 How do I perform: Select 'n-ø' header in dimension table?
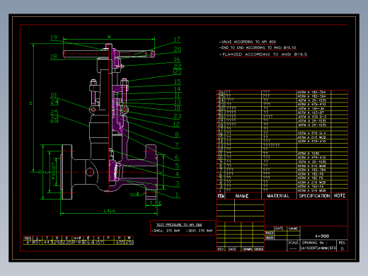coord(77,238)
